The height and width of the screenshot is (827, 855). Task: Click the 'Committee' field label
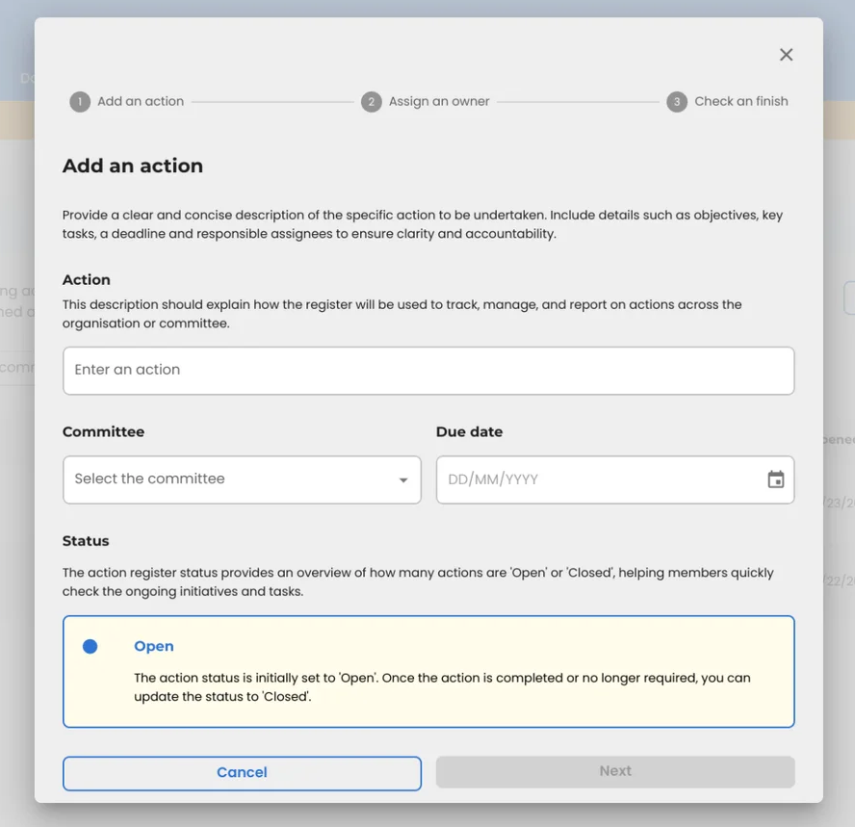click(104, 432)
